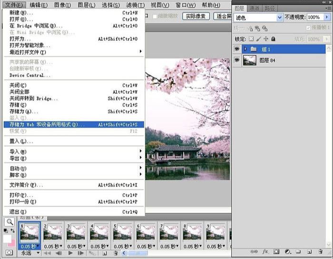
Task: Reset to default foreground and background colors
Action: 6,230
